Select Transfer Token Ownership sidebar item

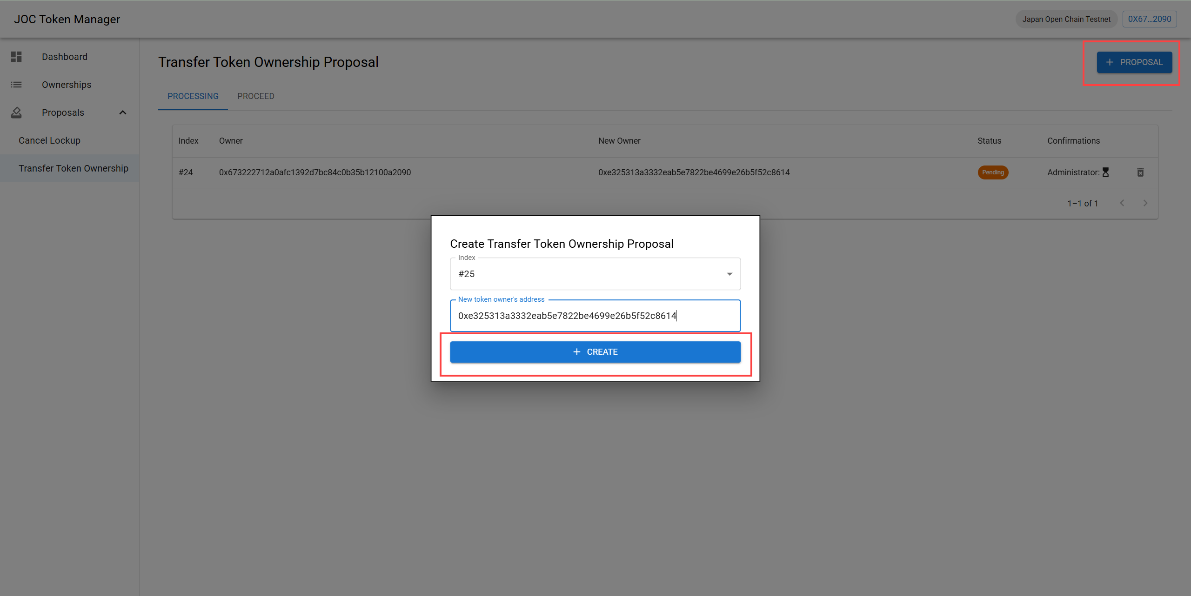click(74, 168)
